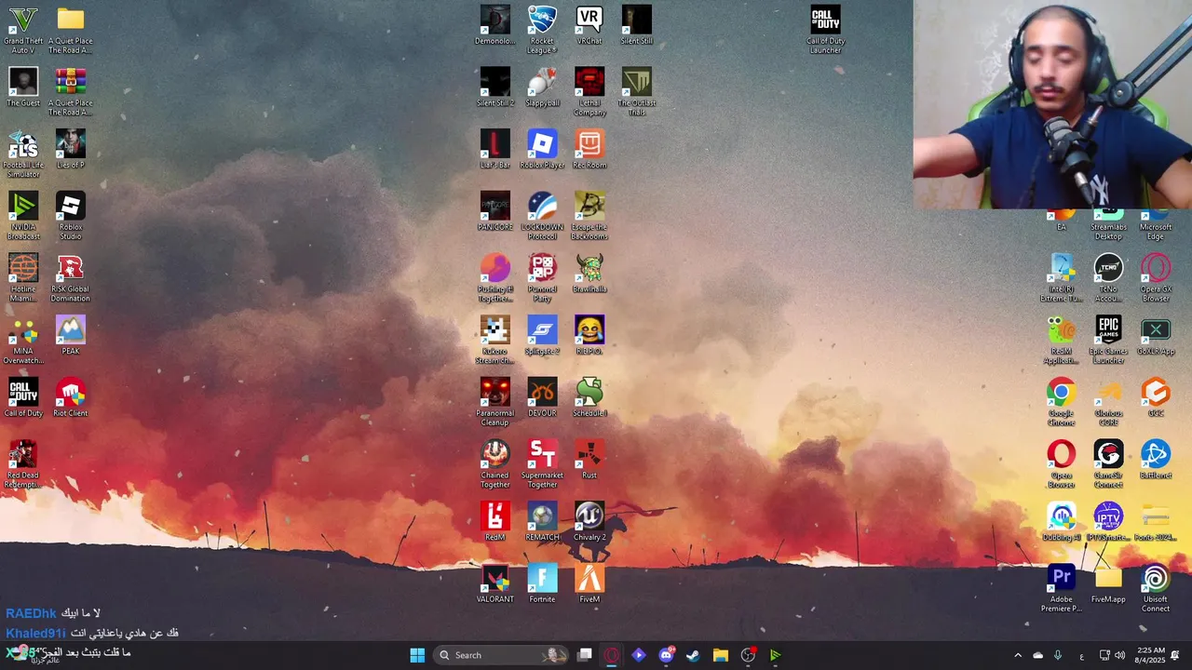Open the OneDrive cloud tray icon

click(x=1037, y=655)
